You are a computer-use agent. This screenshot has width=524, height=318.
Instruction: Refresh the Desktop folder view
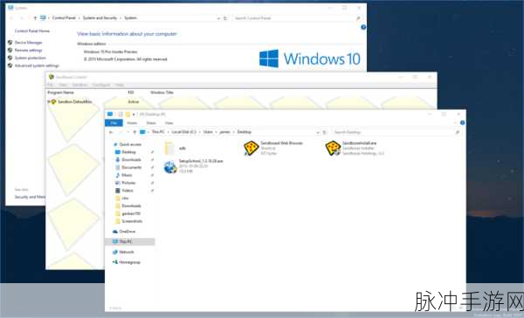click(x=324, y=132)
